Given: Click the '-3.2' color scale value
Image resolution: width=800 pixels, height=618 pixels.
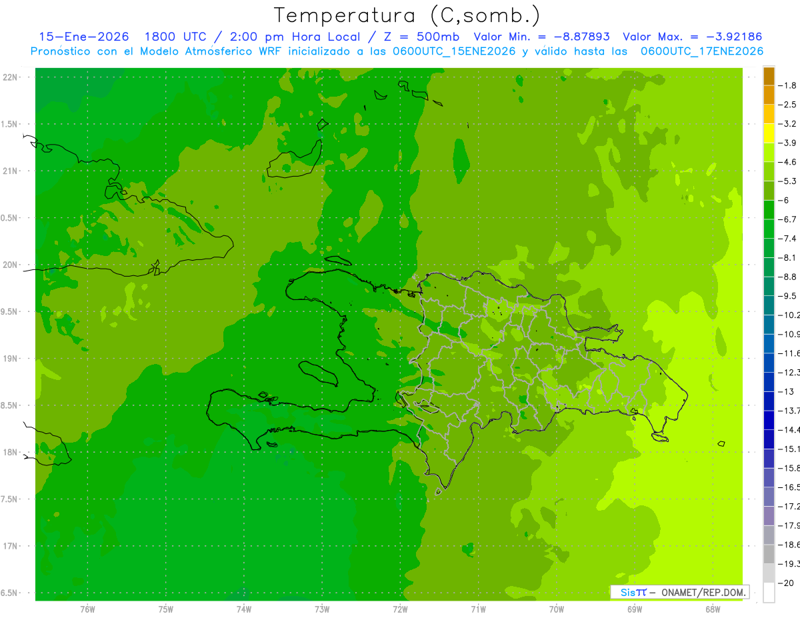Looking at the screenshot, I should (789, 124).
